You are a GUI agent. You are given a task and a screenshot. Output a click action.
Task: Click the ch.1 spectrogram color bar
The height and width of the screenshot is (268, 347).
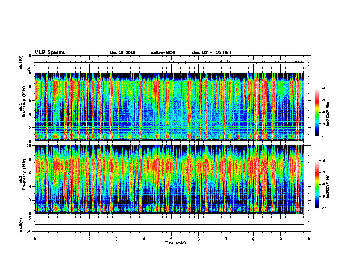point(317,112)
